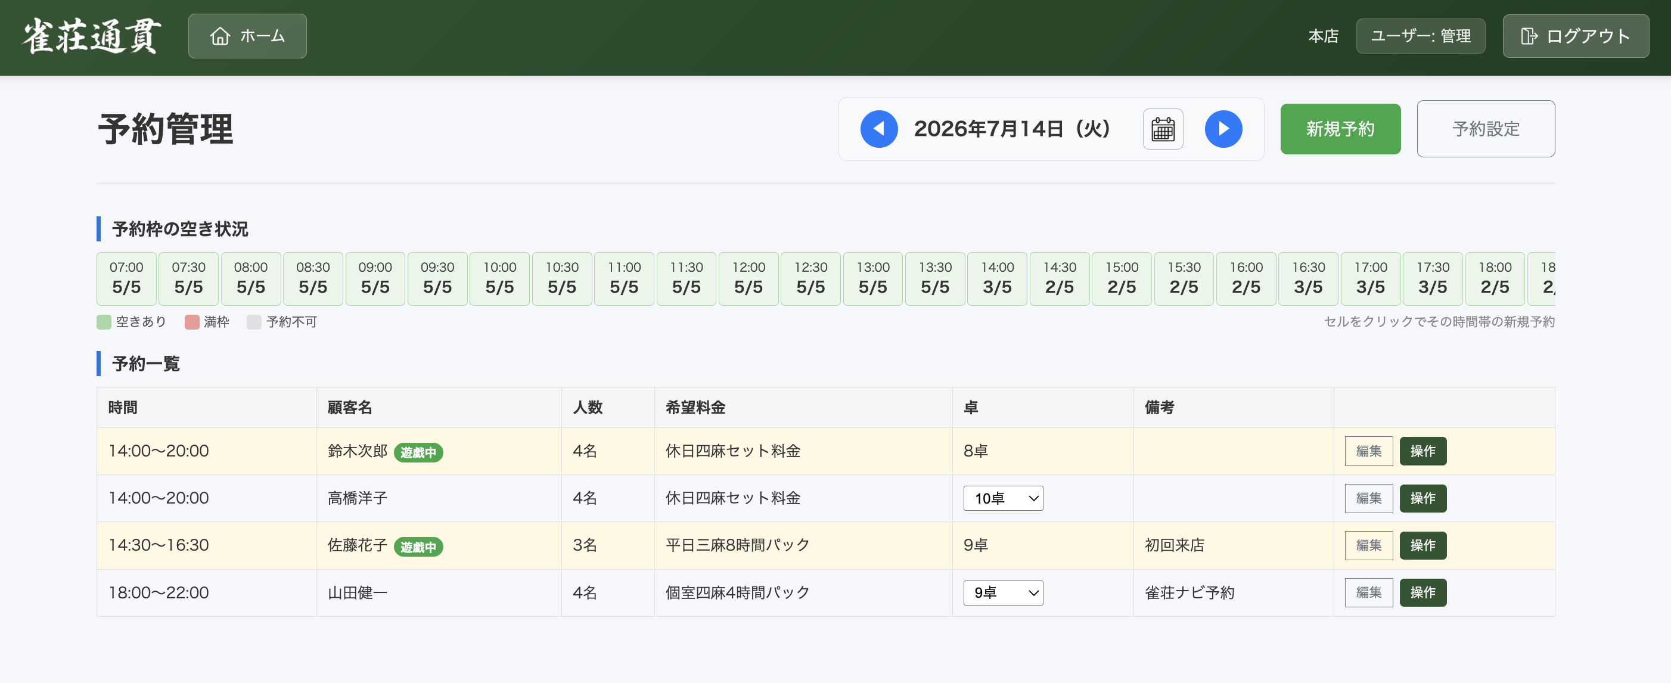
Task: Open table dropdown for 山田健一 showing 9卓
Action: (1003, 593)
